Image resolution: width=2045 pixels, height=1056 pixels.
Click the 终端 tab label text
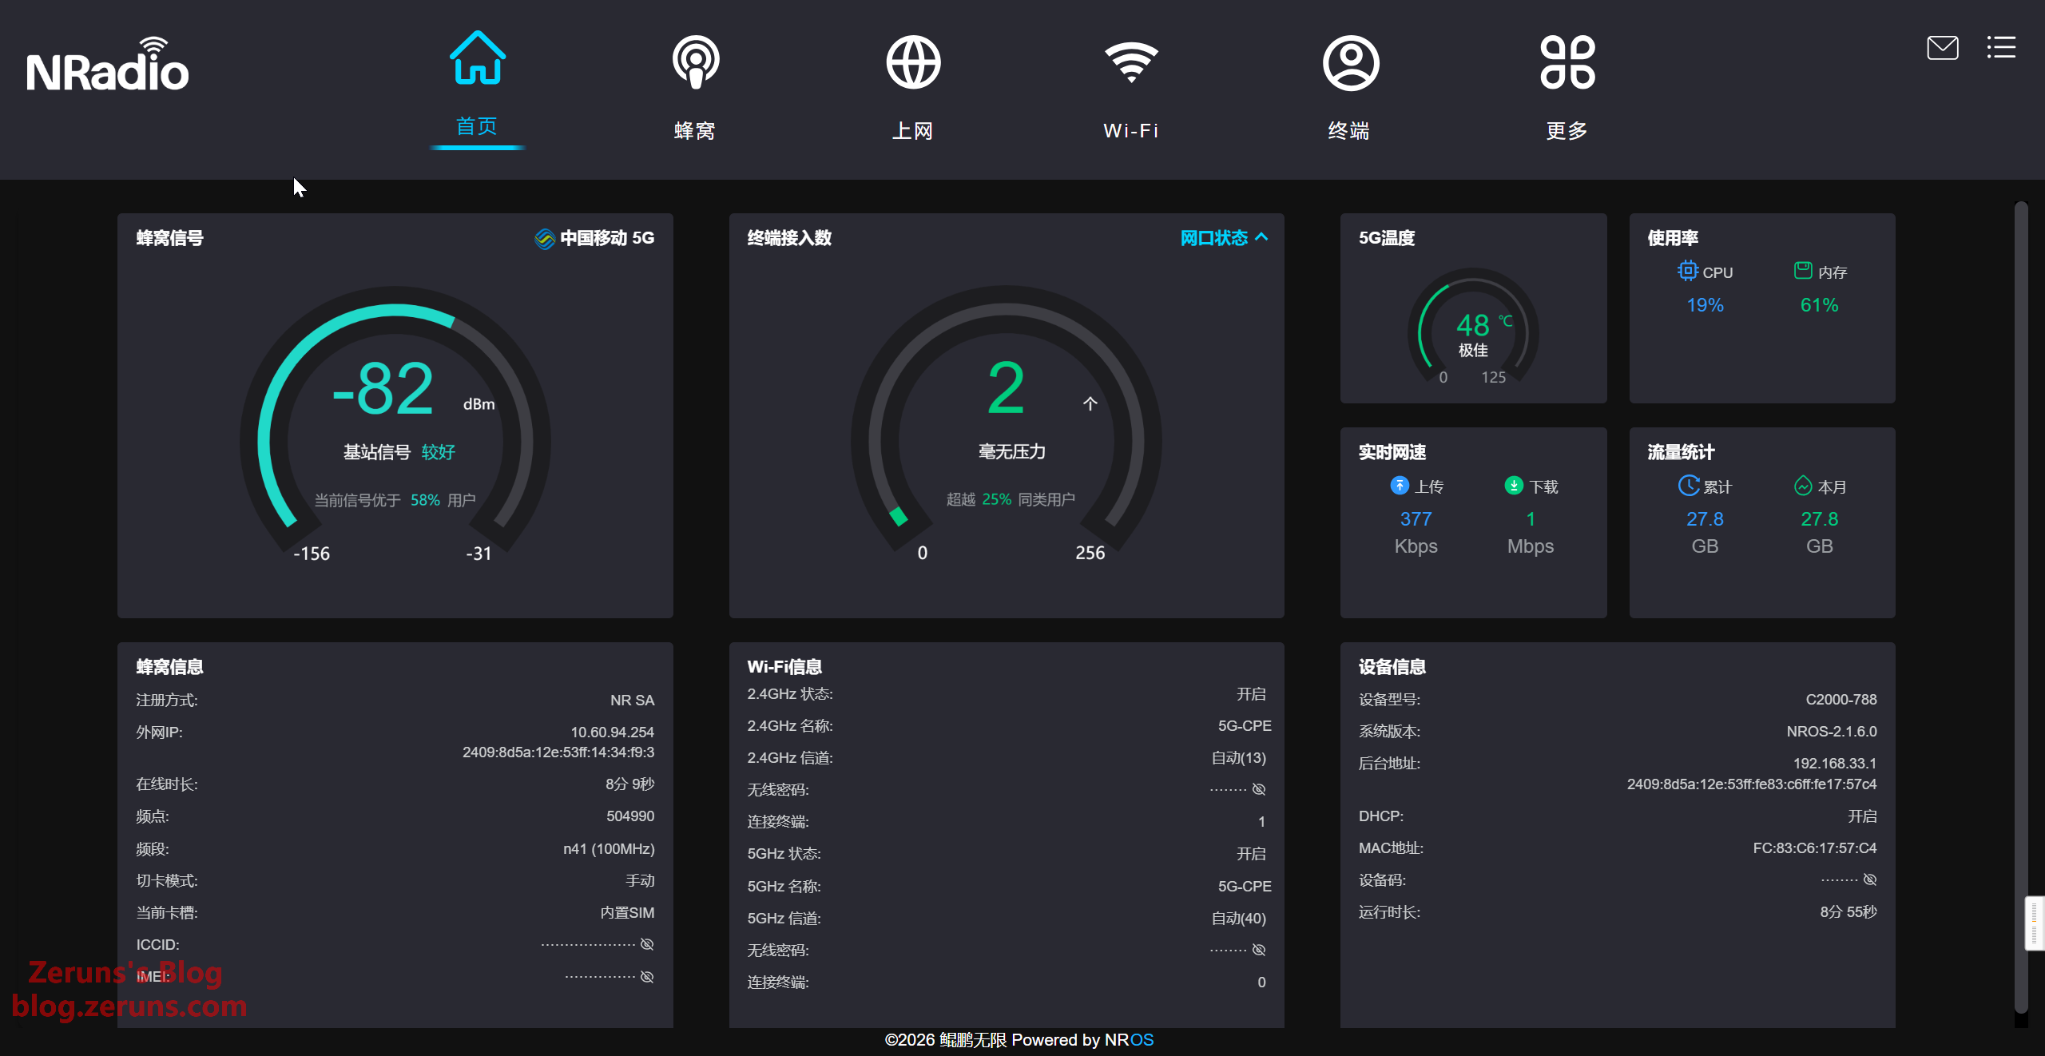coord(1349,130)
